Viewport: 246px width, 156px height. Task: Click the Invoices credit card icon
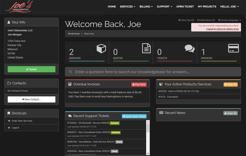(x=234, y=48)
